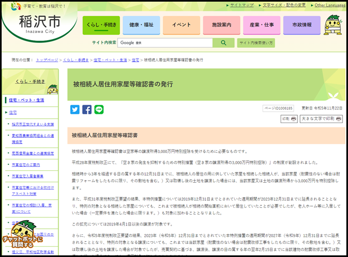348x257 pixels.
Task: Open sidebar 住宅 link
Action: [x=13, y=112]
